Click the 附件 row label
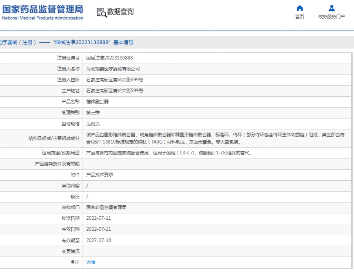Screen dimensions: 354x272 pos(75,175)
